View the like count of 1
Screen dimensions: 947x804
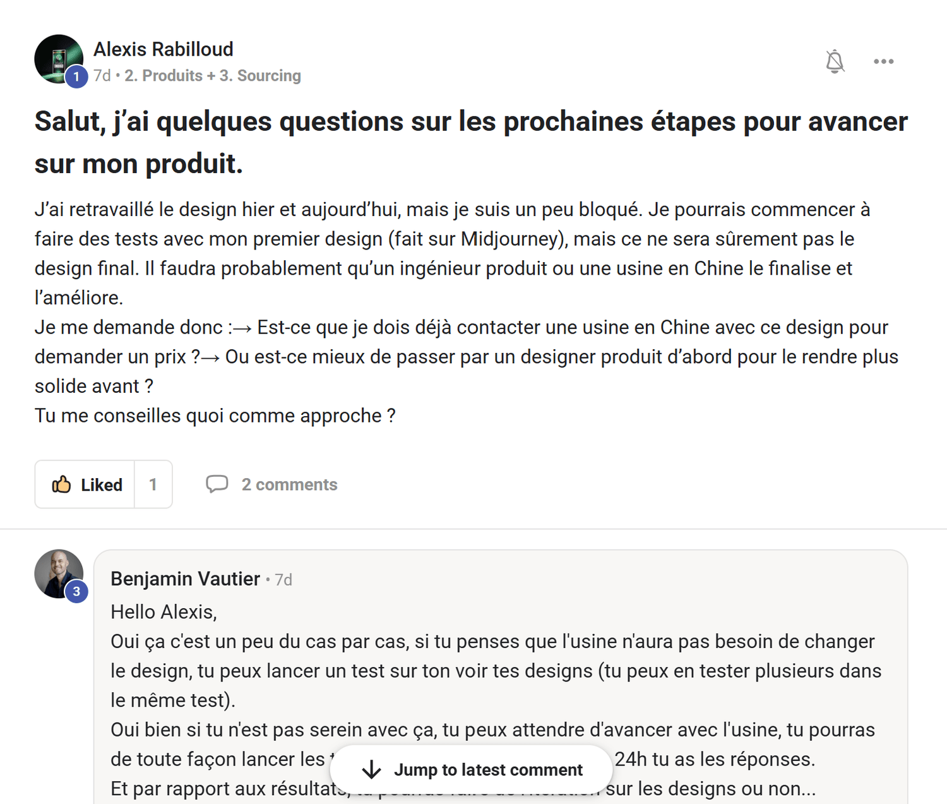[153, 484]
